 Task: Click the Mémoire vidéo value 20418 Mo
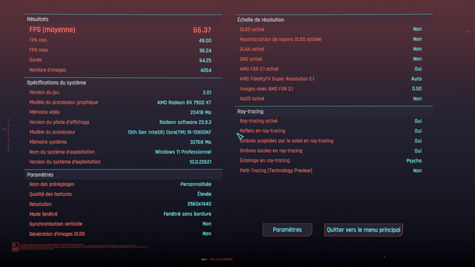click(x=201, y=112)
